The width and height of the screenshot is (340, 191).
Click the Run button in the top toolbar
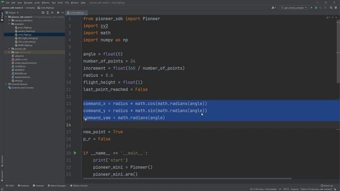coord(312,7)
